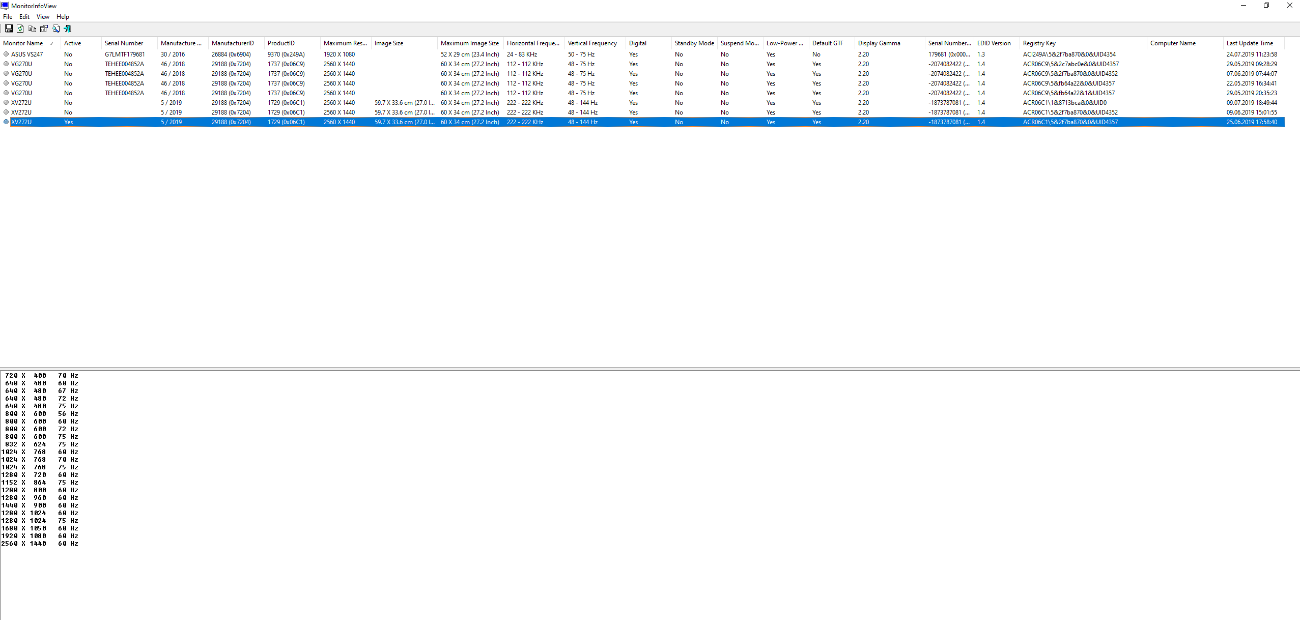Click the Find magnifier toolbar icon

pyautogui.click(x=55, y=29)
